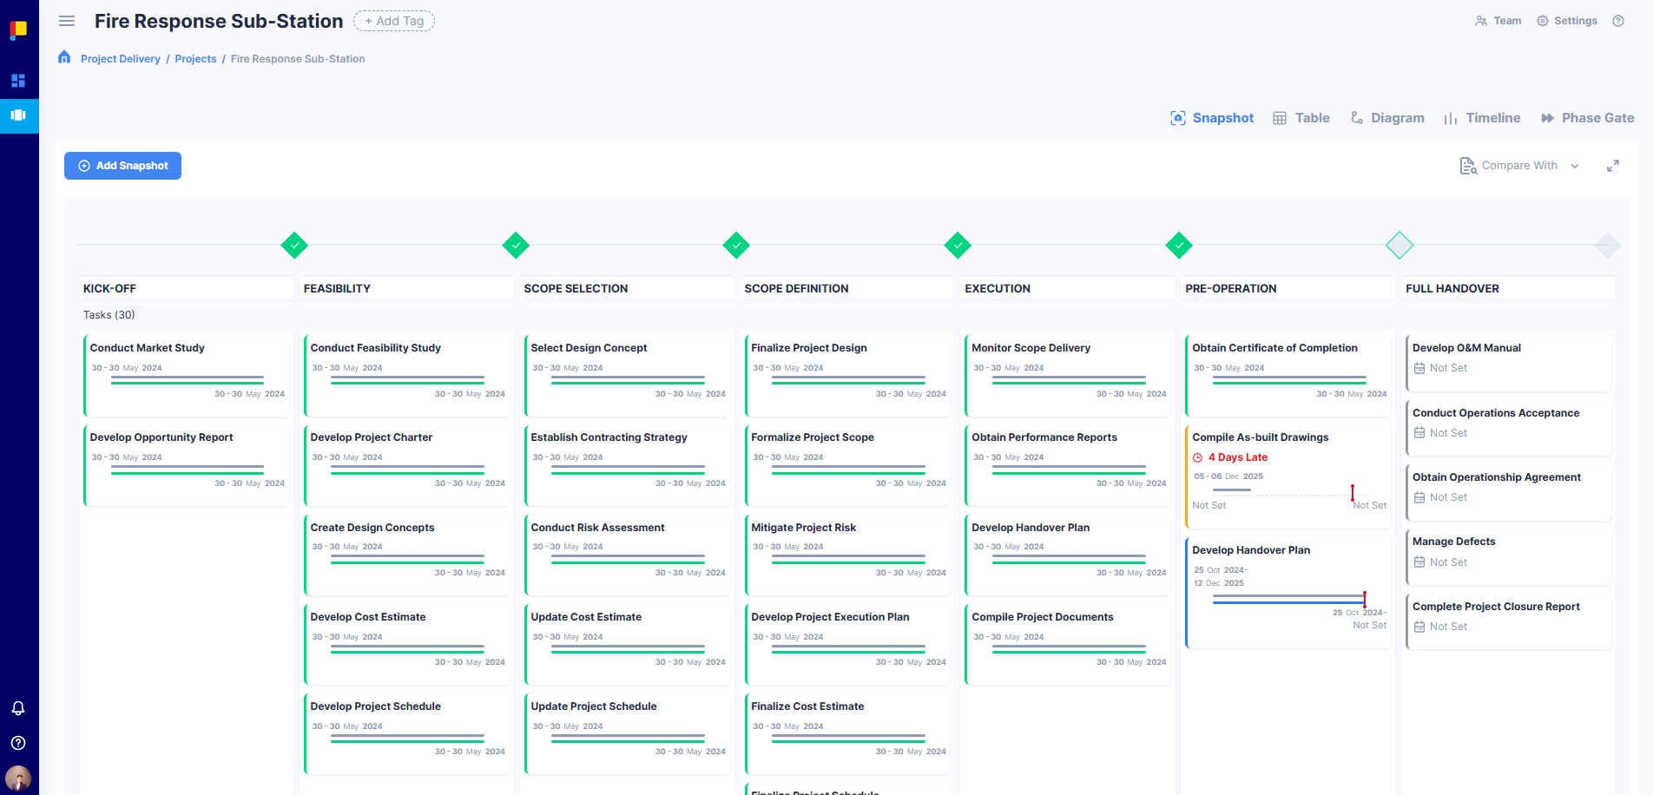Click the help icon in the top bar
This screenshot has height=795, width=1653.
click(x=1617, y=20)
